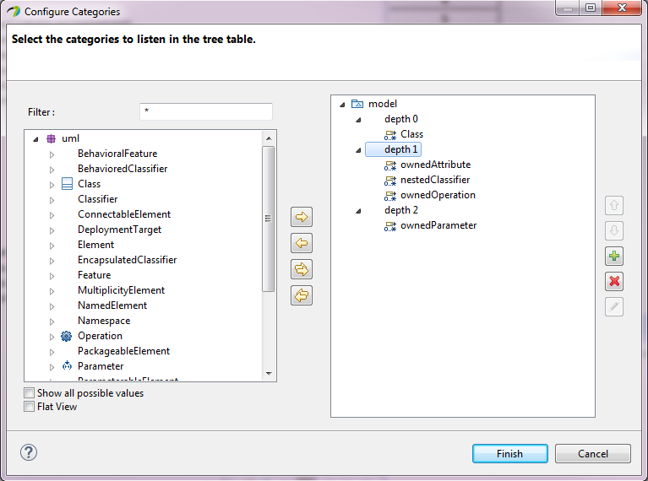Select ConnectableElement in the list

coord(124,214)
